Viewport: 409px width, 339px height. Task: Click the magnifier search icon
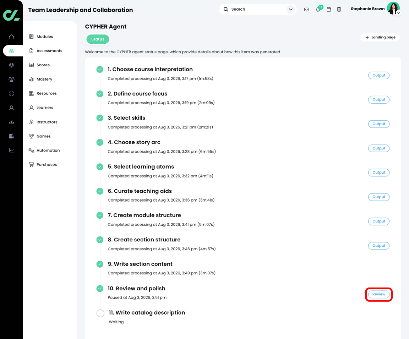click(226, 9)
